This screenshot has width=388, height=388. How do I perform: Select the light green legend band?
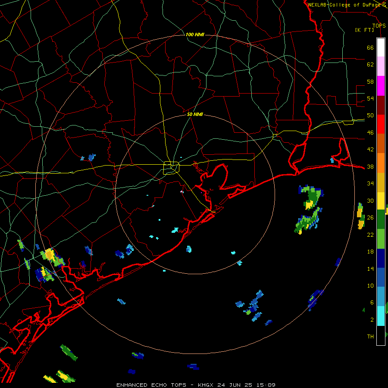[x=381, y=239]
